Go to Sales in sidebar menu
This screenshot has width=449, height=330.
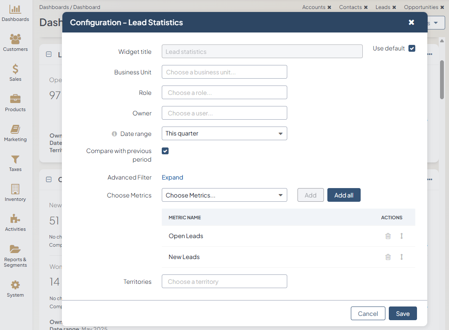coord(15,73)
